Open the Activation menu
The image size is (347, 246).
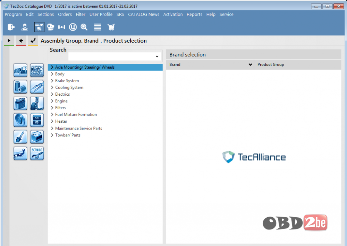pos(173,14)
